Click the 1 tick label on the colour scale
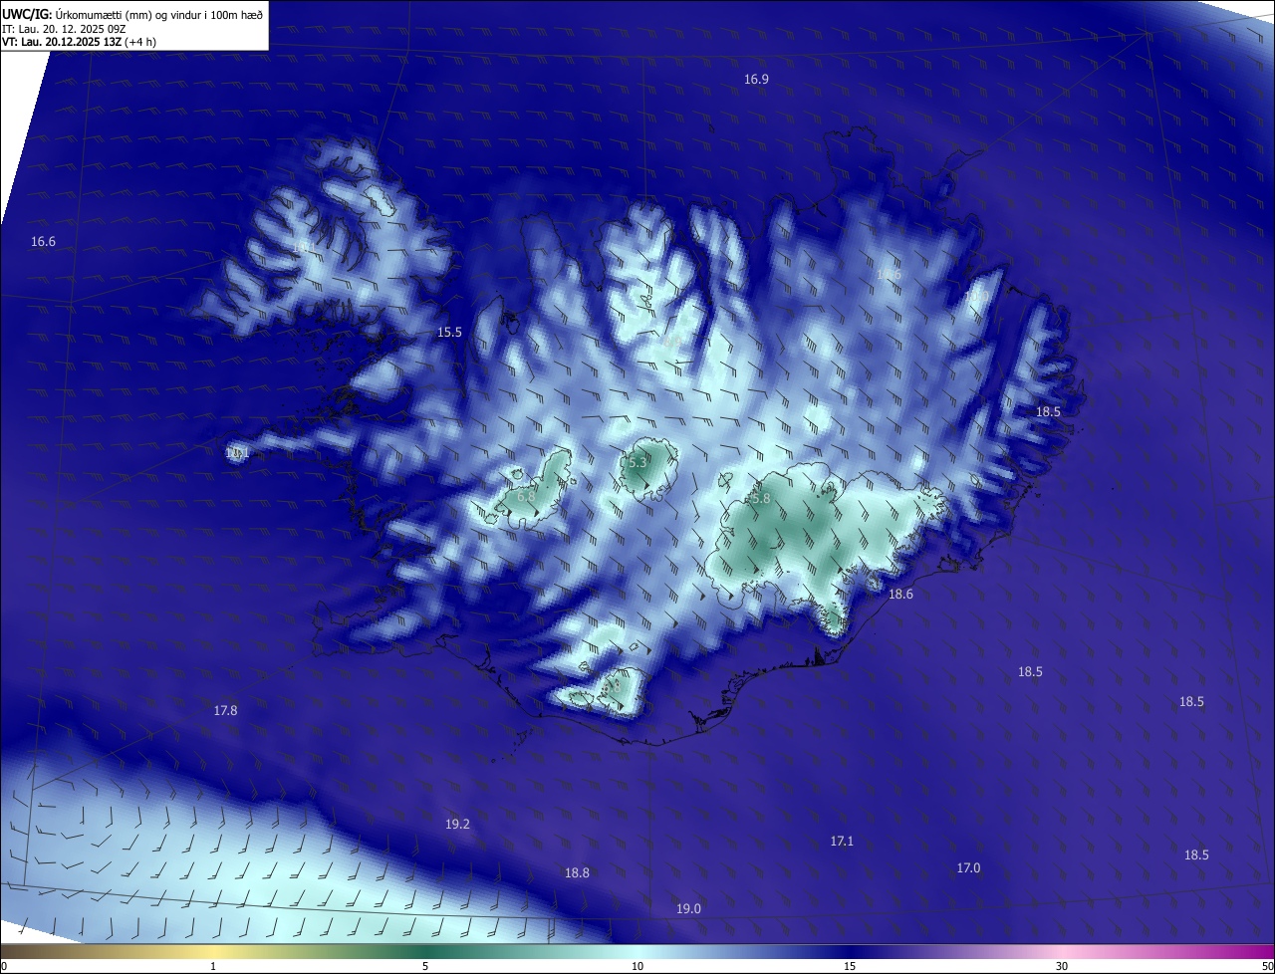 [x=213, y=966]
